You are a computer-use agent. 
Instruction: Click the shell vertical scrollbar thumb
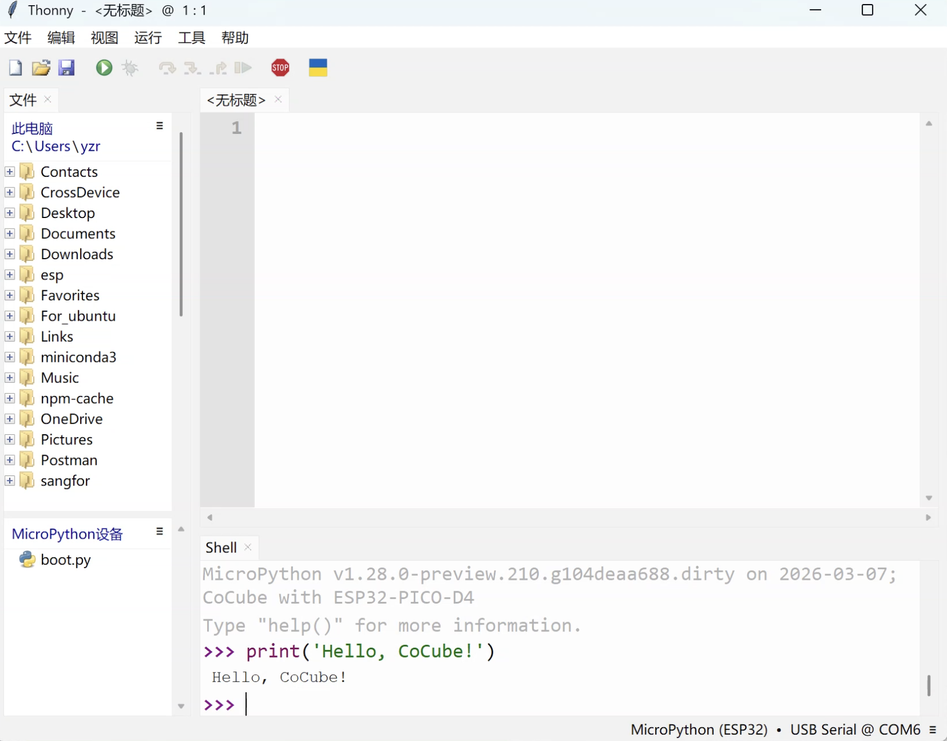(x=928, y=685)
